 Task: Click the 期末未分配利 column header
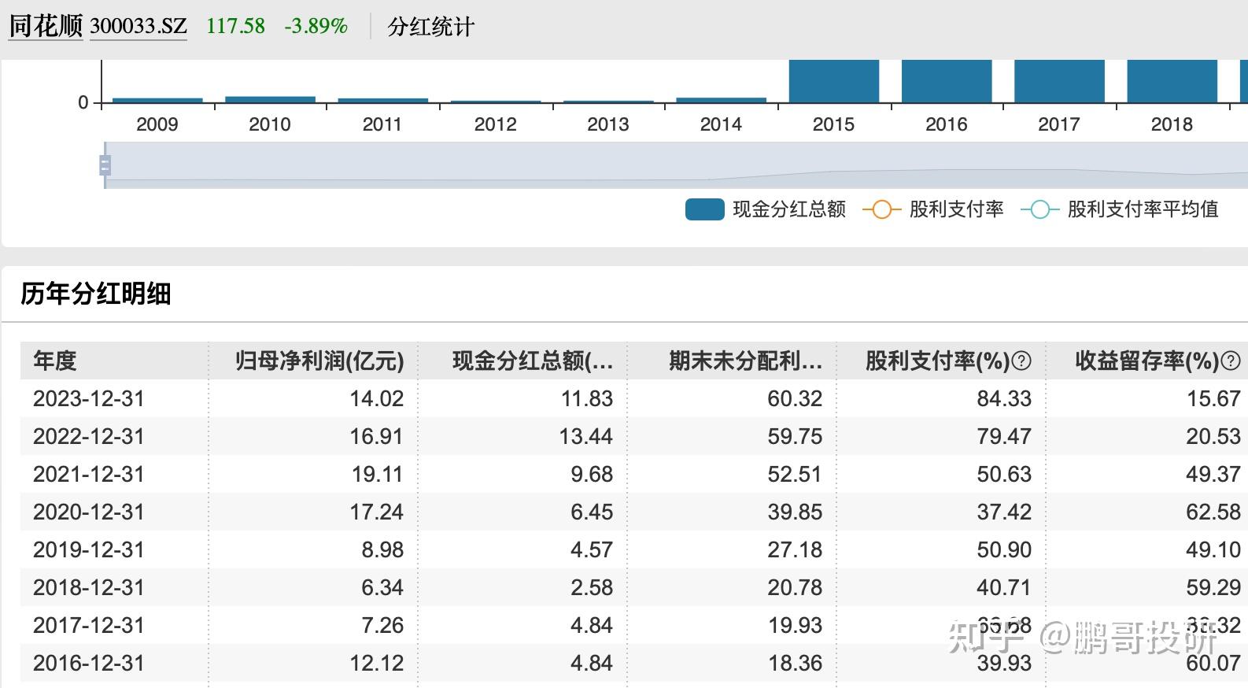746,361
